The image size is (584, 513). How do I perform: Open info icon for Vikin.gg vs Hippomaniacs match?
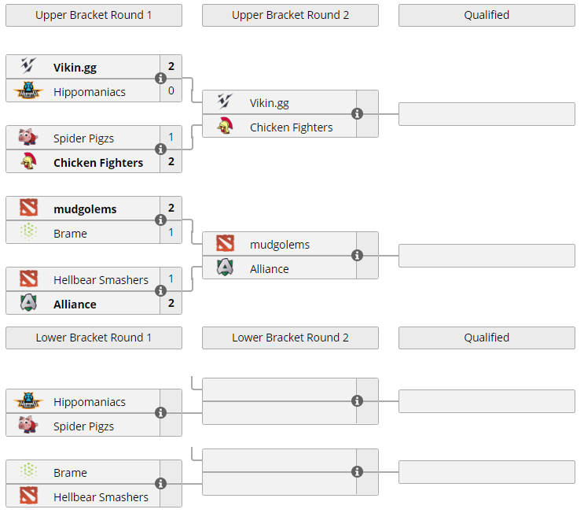161,79
